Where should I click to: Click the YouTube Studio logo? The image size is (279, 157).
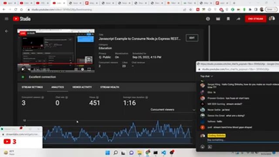[x=22, y=19]
